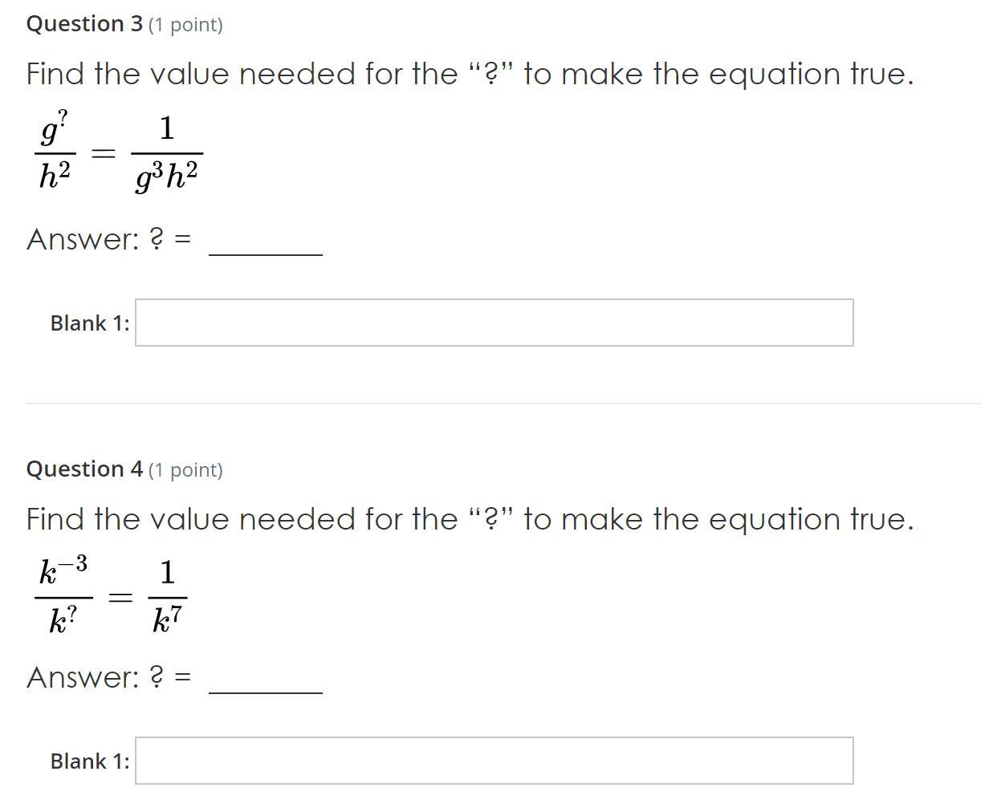The width and height of the screenshot is (981, 808).
Task: Click the k to the negative 3 fraction
Action: (63, 596)
